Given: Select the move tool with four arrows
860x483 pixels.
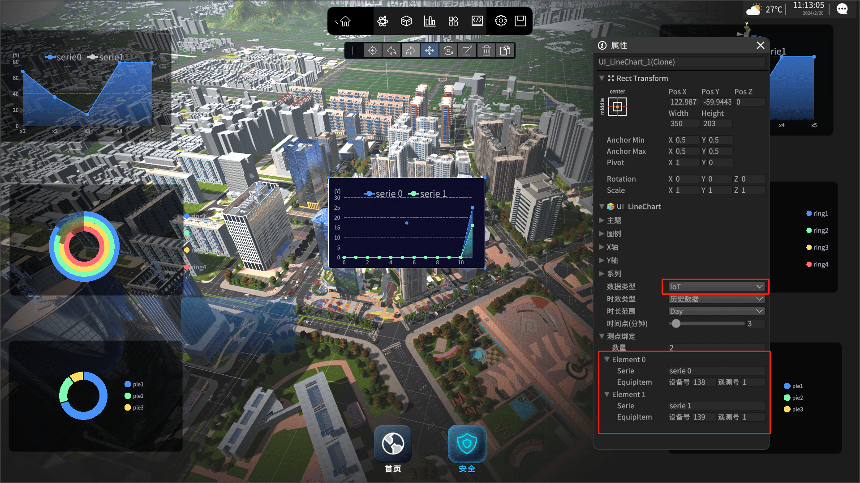Looking at the screenshot, I should click(x=429, y=51).
